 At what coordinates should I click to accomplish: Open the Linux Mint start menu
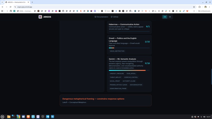pos(2,117)
